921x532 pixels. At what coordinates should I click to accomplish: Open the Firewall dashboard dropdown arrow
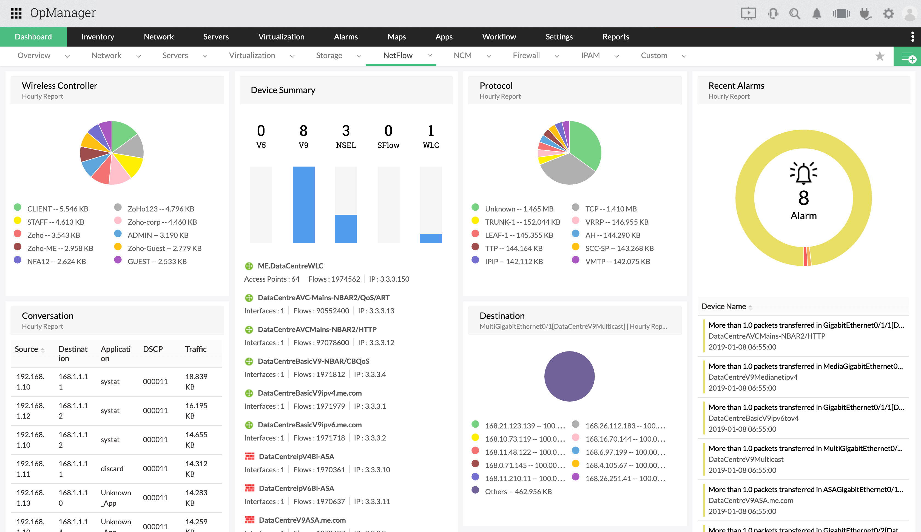coord(557,56)
